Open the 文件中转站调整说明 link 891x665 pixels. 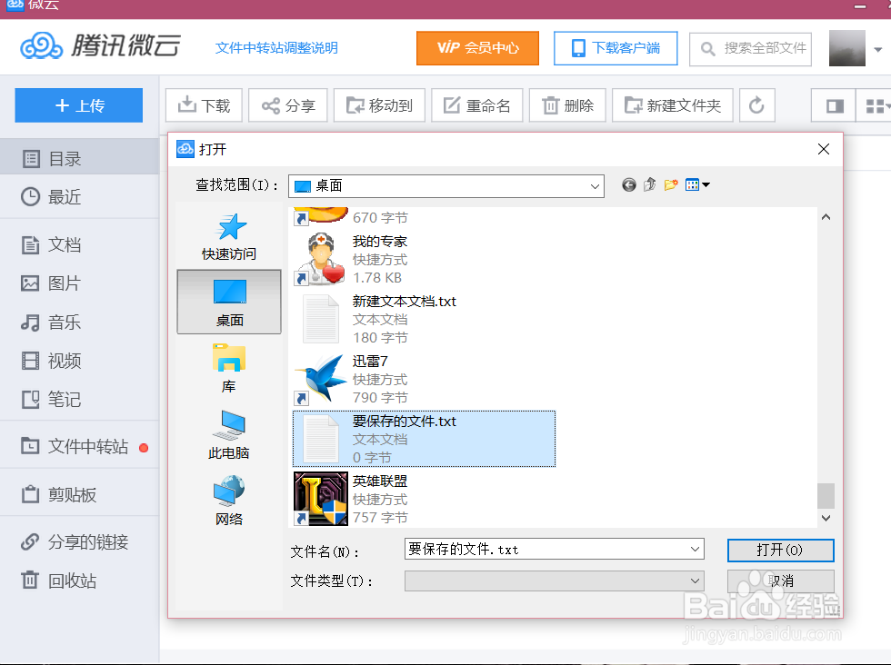point(276,48)
